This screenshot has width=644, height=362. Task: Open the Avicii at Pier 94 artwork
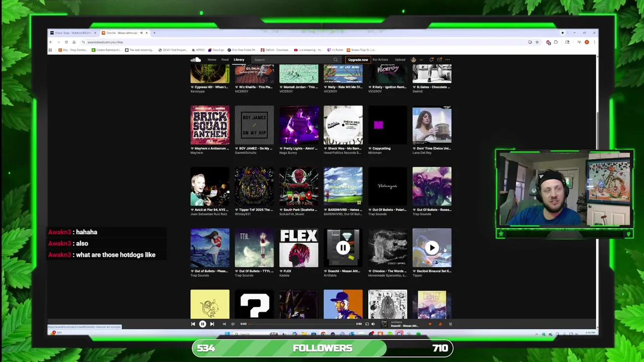210,186
